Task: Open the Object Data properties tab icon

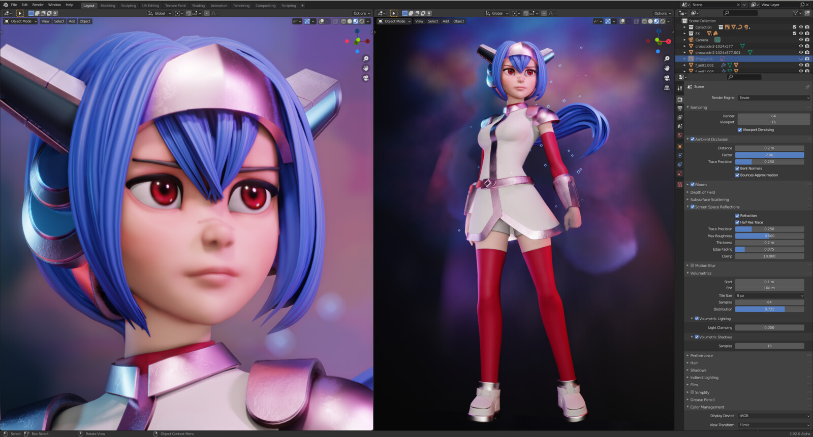Action: pyautogui.click(x=680, y=174)
